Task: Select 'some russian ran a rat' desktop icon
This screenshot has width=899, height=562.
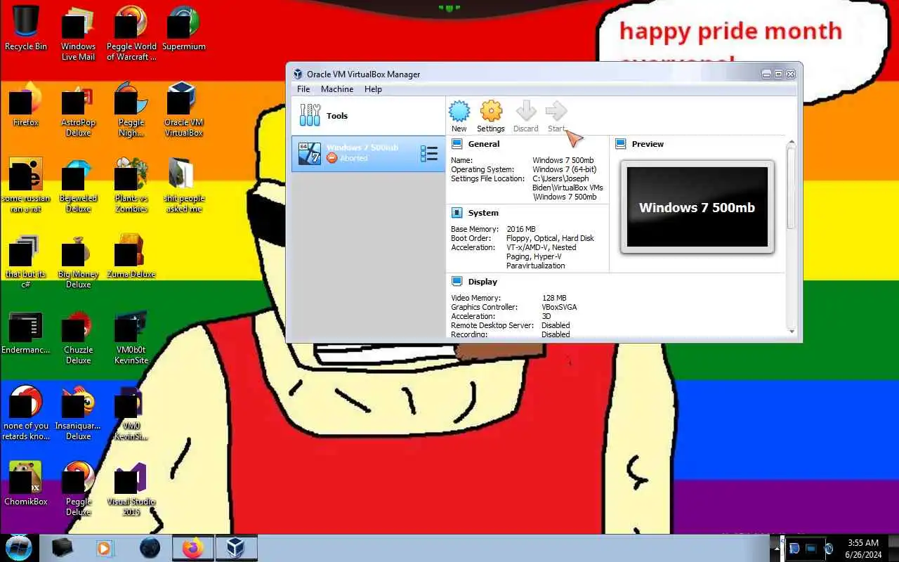Action: coord(26,185)
